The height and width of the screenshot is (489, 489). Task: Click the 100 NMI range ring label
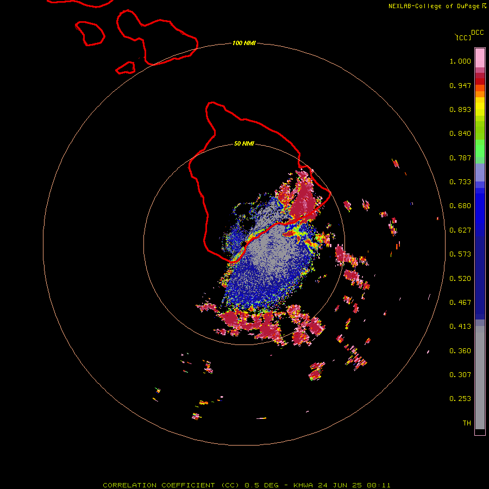point(244,43)
